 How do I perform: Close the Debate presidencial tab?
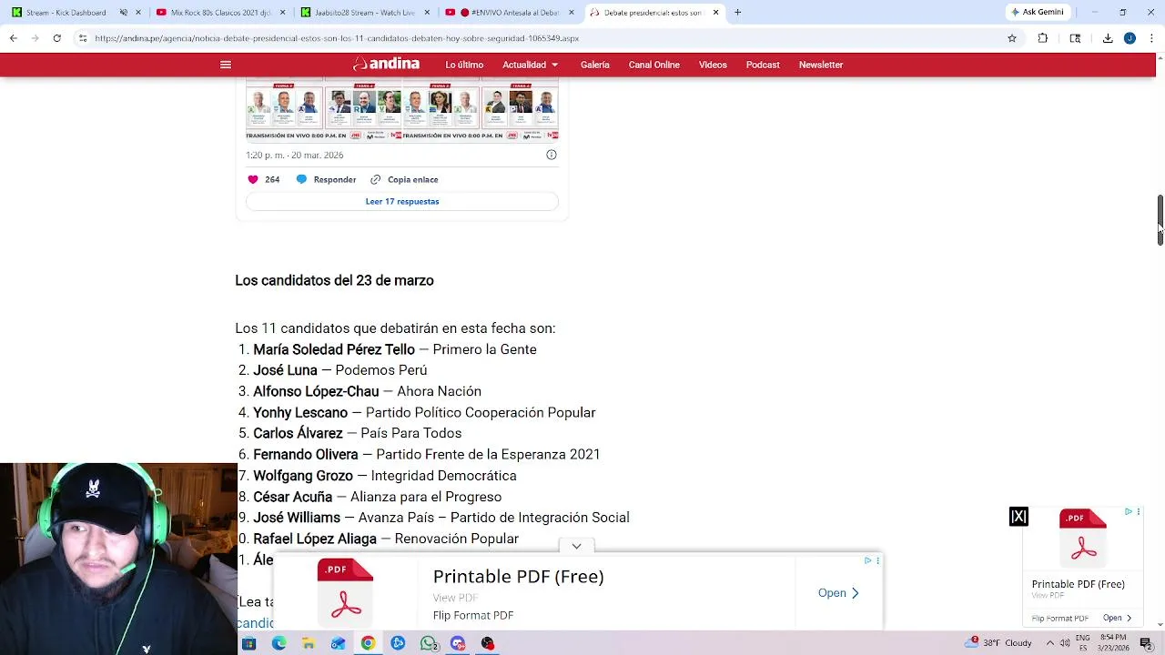715,13
